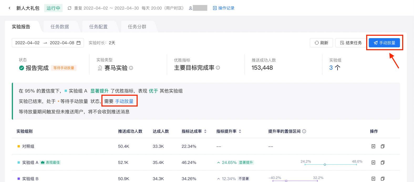Click 22.34% in 对照组 row
The height and width of the screenshot is (182, 414).
[189, 146]
